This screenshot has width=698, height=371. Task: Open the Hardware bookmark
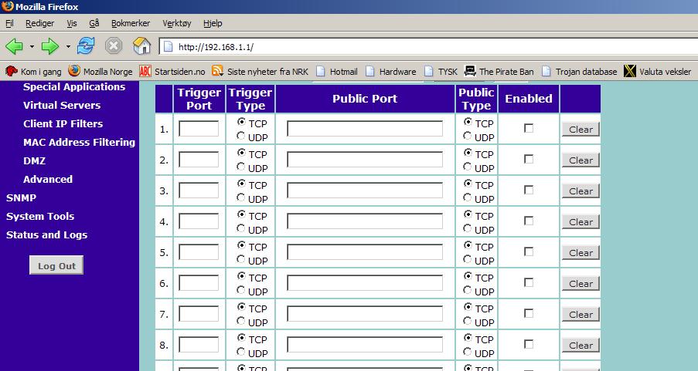point(391,71)
